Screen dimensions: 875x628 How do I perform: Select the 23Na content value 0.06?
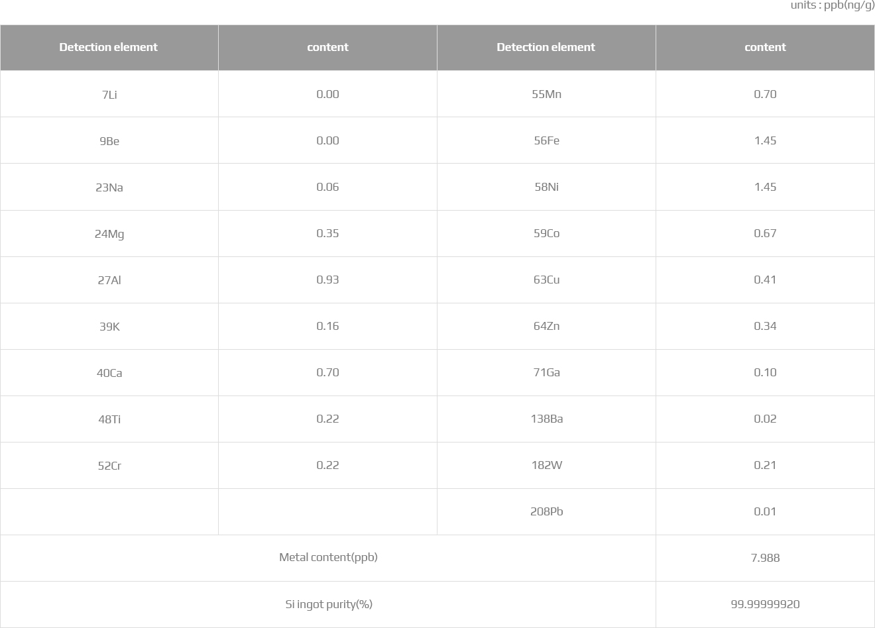pyautogui.click(x=327, y=187)
